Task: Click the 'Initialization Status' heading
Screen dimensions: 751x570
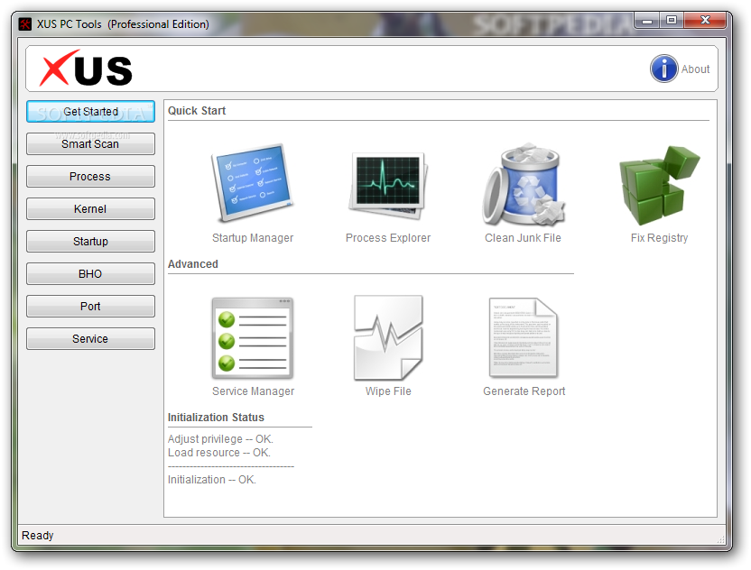Action: [216, 418]
